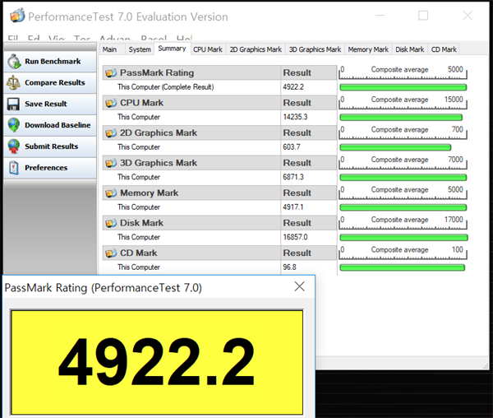Click the Compare Results button label
The image size is (493, 418).
tap(55, 82)
